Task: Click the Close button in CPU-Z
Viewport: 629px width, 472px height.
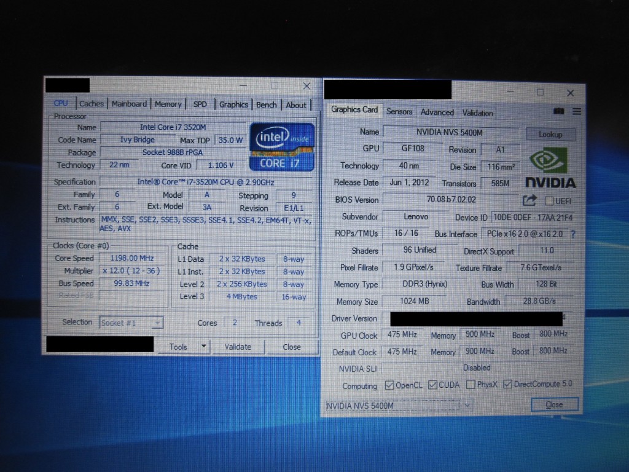Action: [x=292, y=347]
